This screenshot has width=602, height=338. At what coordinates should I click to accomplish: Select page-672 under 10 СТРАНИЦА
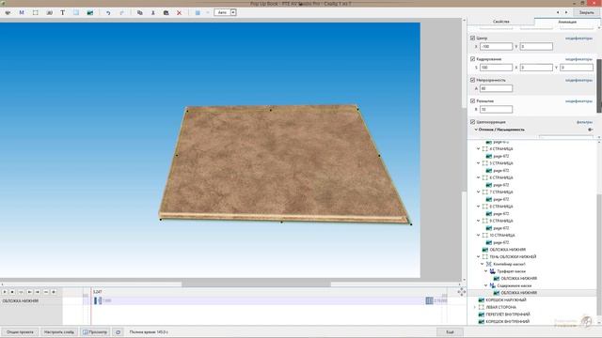[501, 242]
